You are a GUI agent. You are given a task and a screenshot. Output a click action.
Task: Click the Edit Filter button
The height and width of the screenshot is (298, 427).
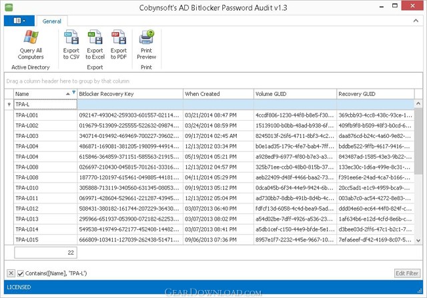(407, 273)
